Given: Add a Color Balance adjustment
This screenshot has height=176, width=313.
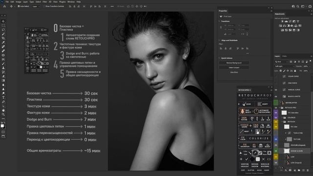Looking at the screenshot, I should [284, 26].
